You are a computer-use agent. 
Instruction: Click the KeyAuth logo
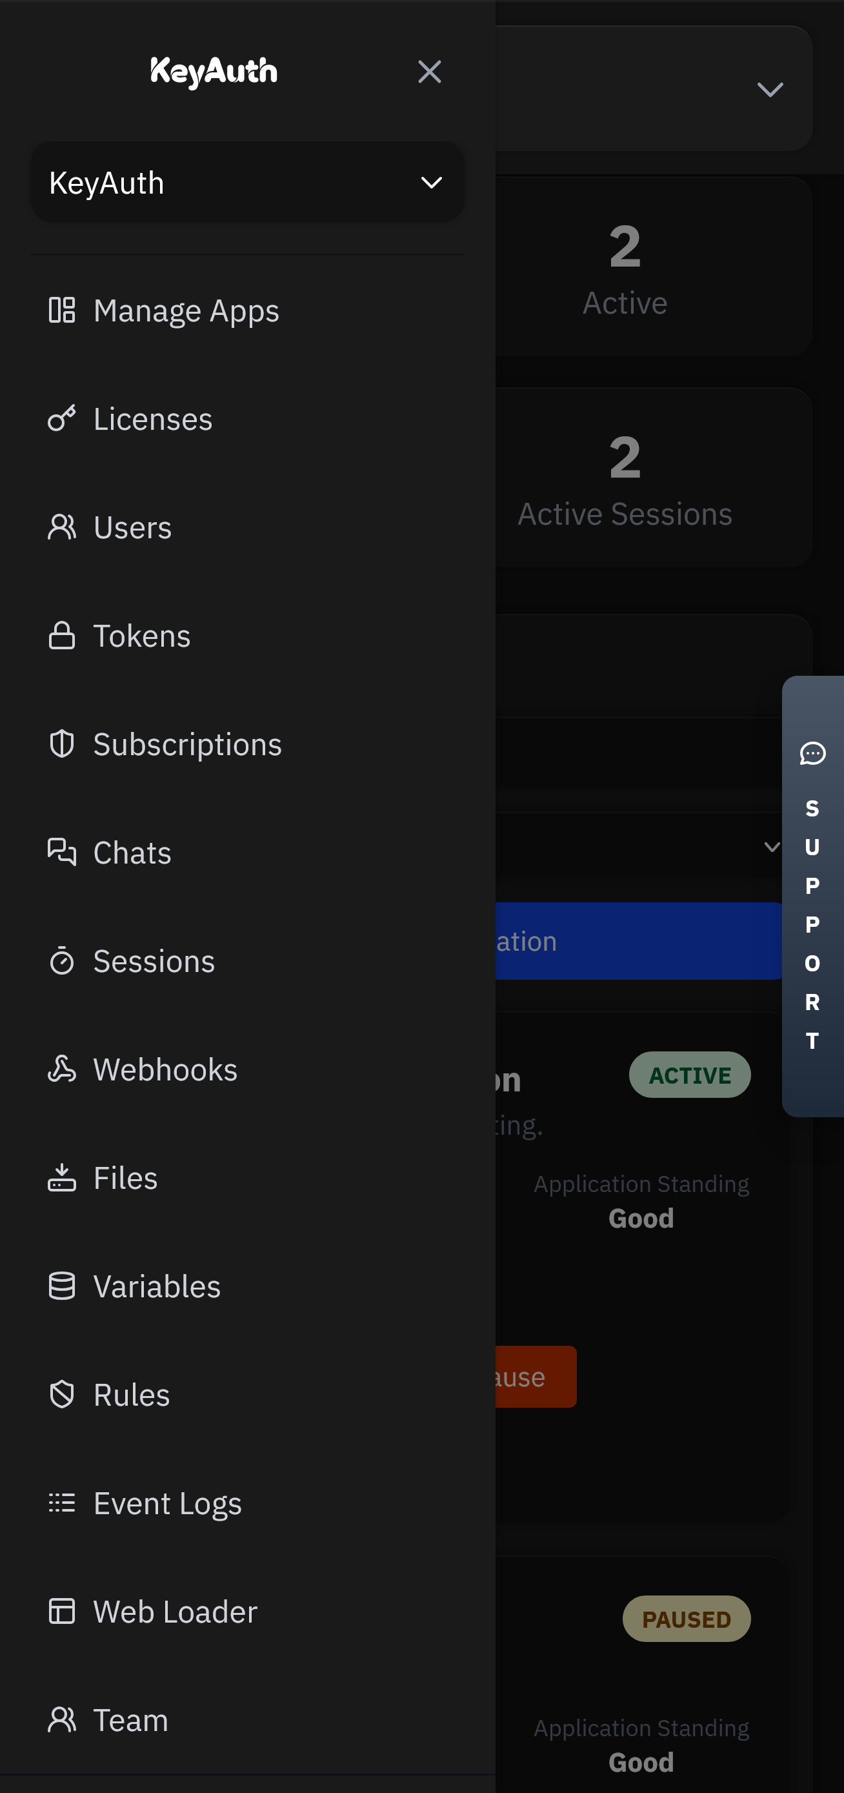click(214, 72)
